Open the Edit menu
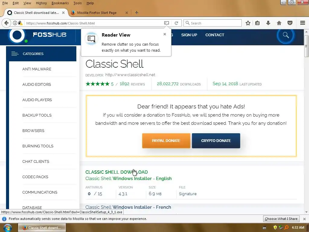309x232 pixels. click(16, 3)
